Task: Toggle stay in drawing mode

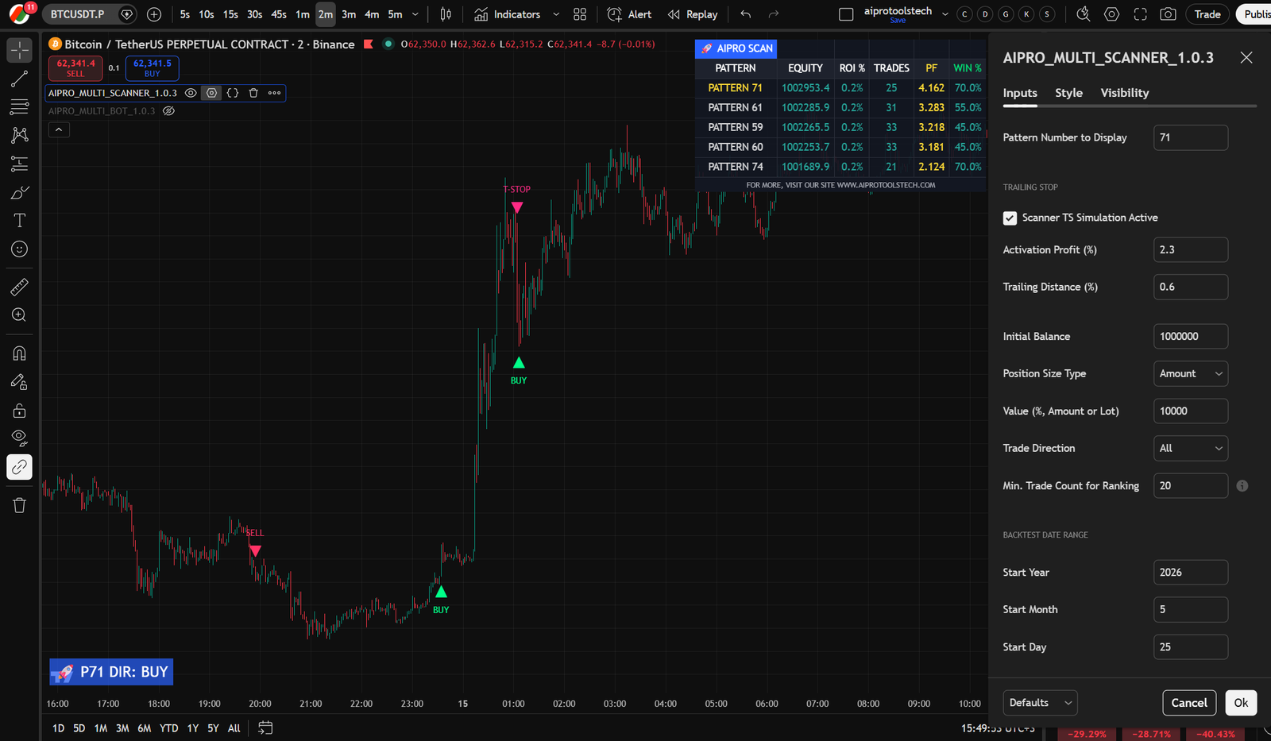Action: (x=20, y=382)
